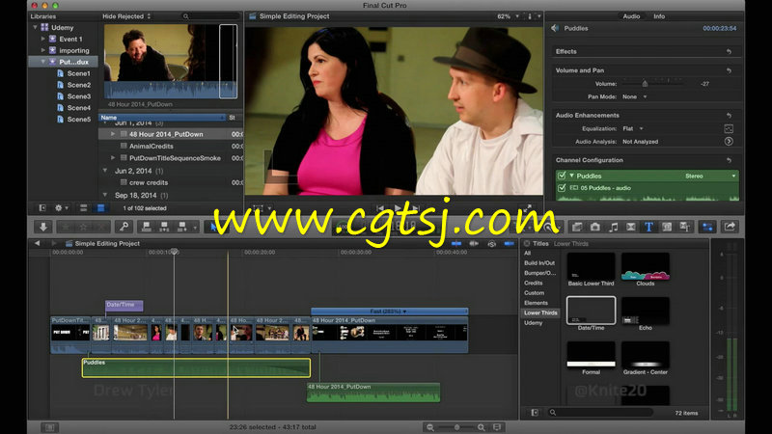
Task: Open Audio Analysis arrow button
Action: (729, 142)
